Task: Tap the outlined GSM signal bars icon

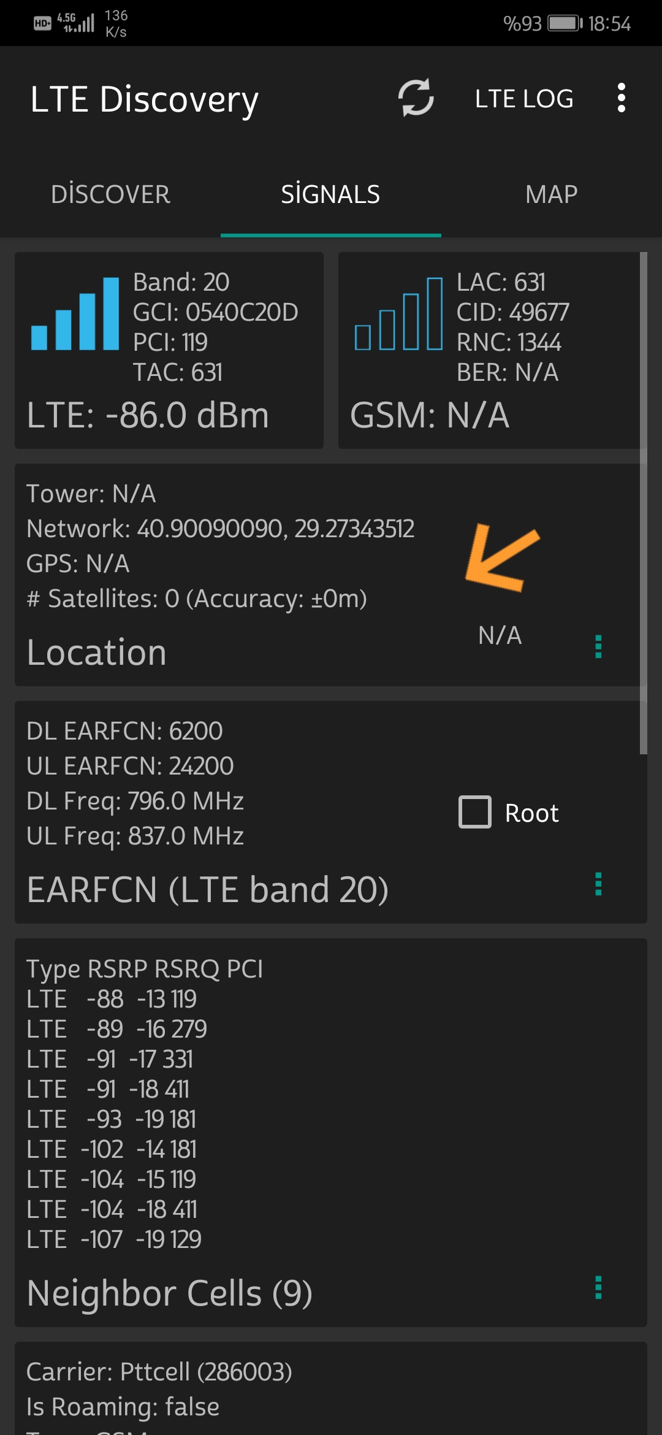Action: (398, 313)
